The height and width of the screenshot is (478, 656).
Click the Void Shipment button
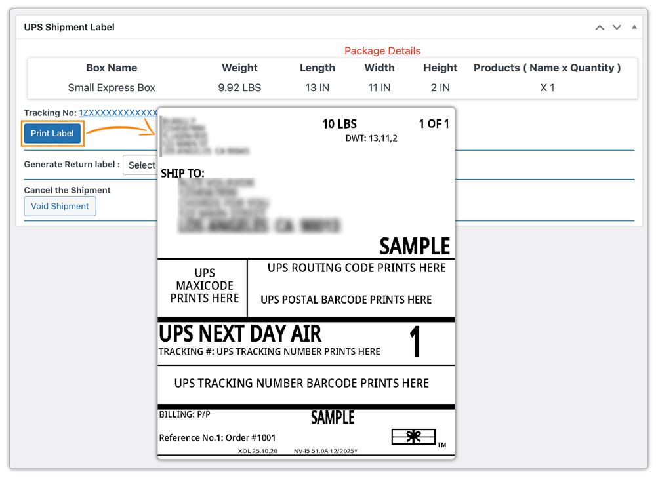60,206
